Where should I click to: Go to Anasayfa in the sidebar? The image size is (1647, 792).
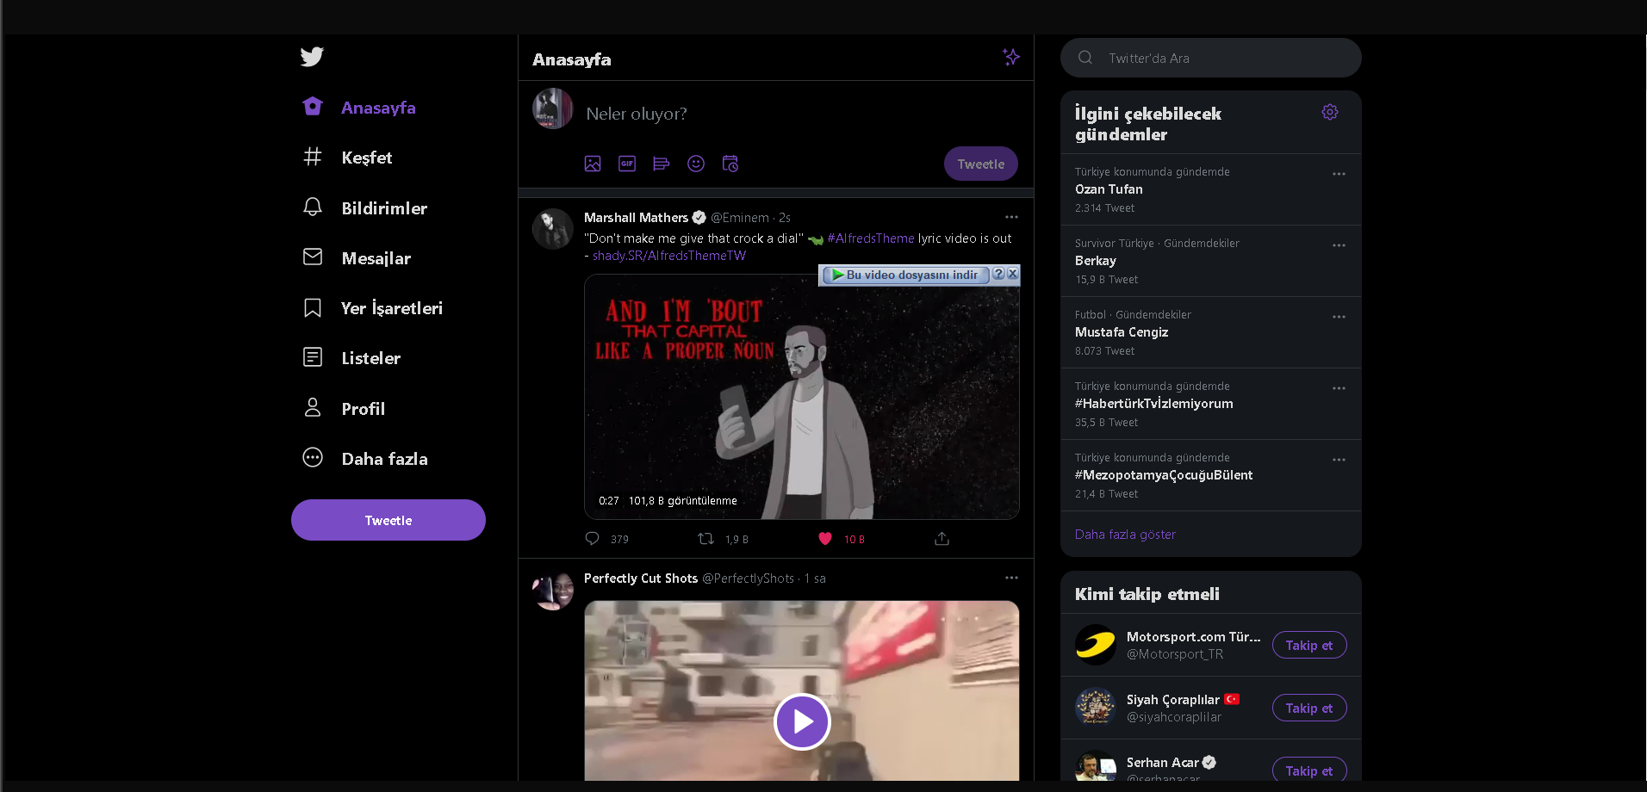[x=360, y=108]
